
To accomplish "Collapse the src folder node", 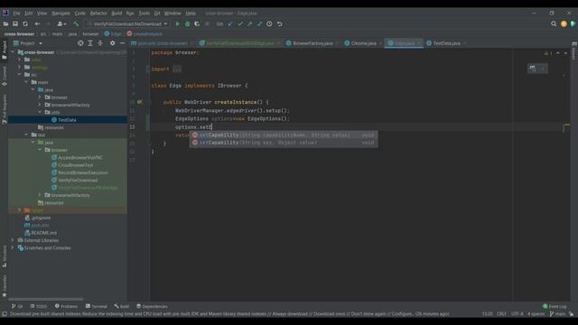I will (x=20, y=75).
